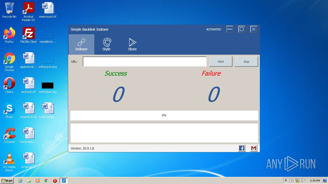Click the ACTIVATED status label
The height and width of the screenshot is (184, 328).
(213, 29)
